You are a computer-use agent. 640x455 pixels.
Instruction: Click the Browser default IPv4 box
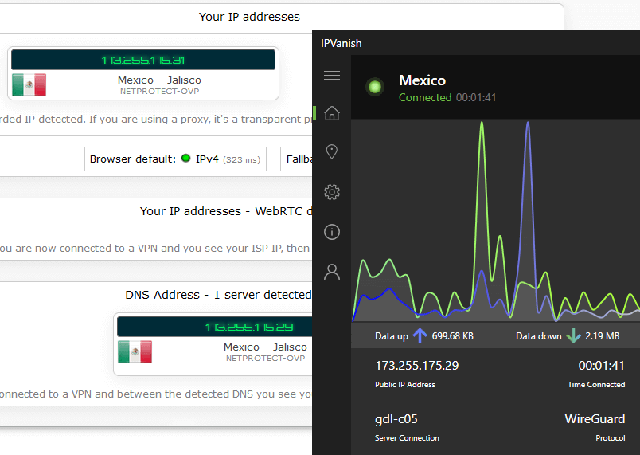175,159
